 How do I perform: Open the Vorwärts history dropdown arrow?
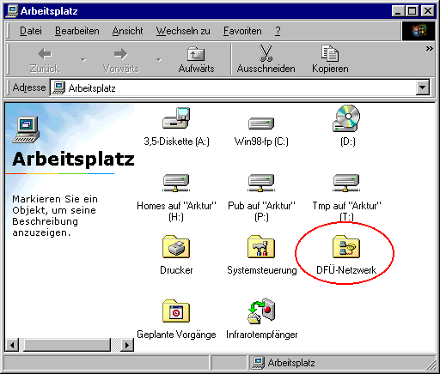[x=159, y=60]
